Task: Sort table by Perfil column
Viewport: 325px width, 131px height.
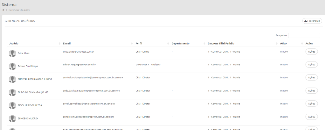Action: (x=140, y=43)
